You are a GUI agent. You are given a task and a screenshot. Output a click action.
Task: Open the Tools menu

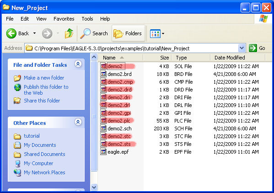tap(87, 19)
